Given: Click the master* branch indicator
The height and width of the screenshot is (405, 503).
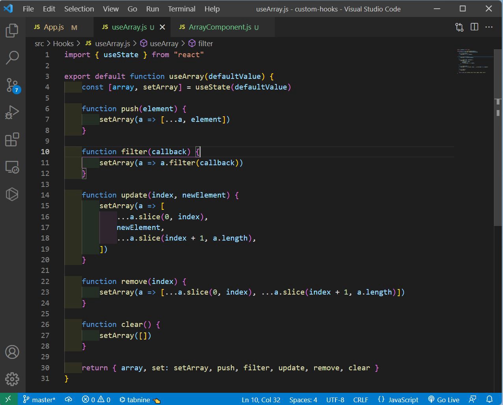Looking at the screenshot, I should pos(39,399).
